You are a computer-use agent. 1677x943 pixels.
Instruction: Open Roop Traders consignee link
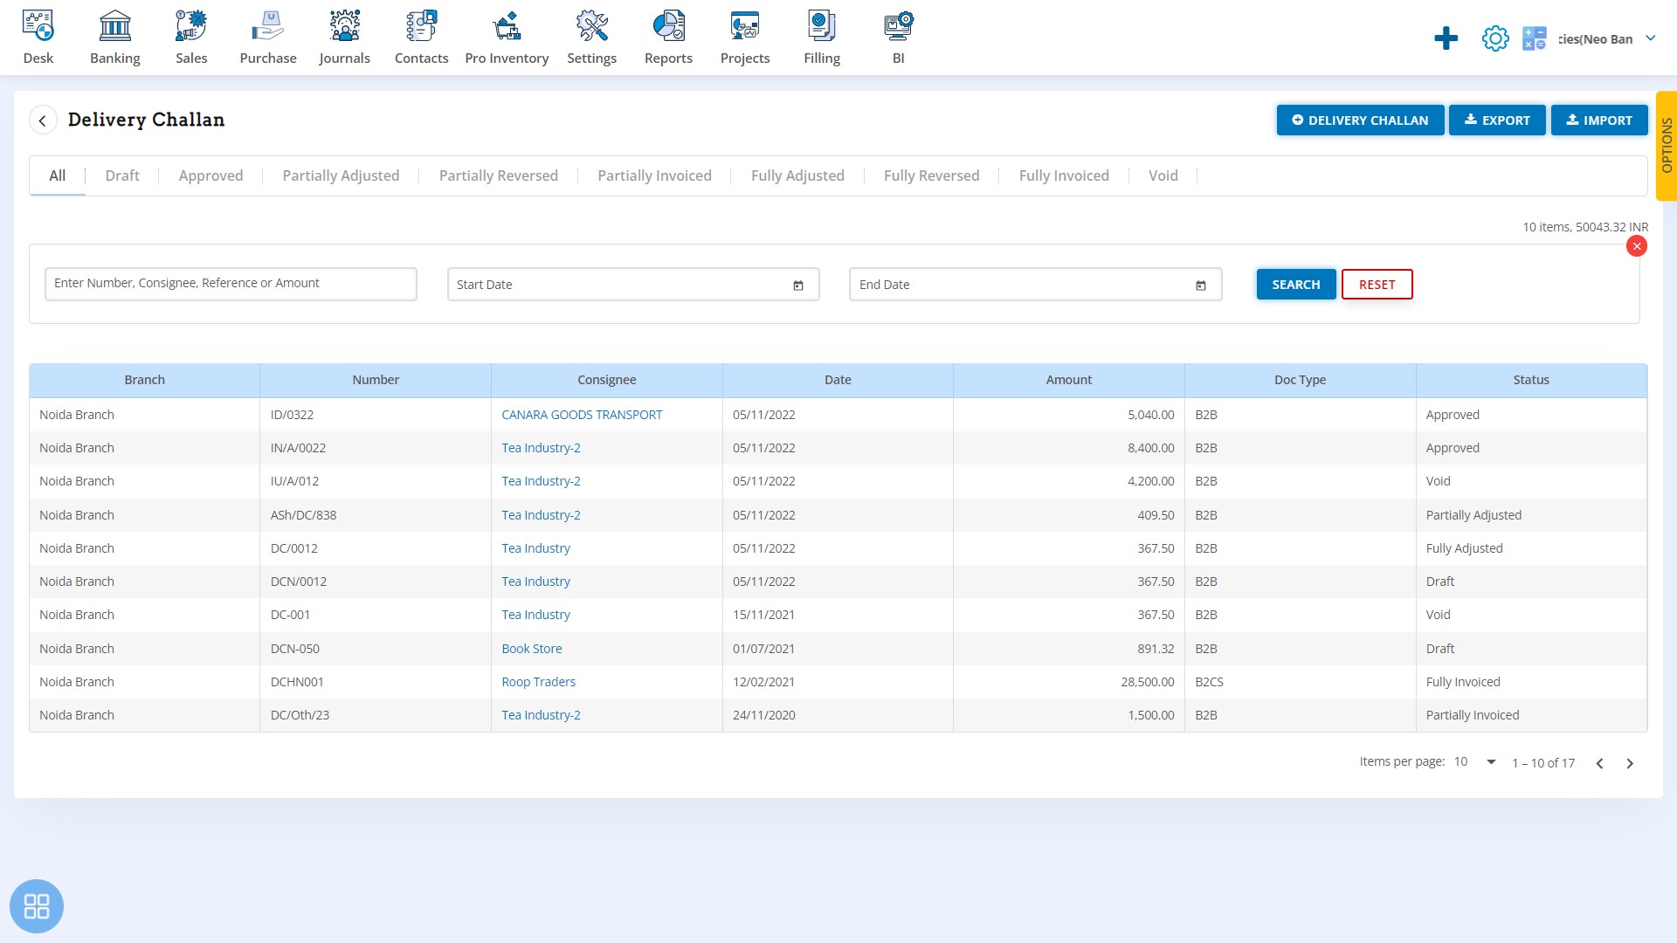(x=538, y=682)
